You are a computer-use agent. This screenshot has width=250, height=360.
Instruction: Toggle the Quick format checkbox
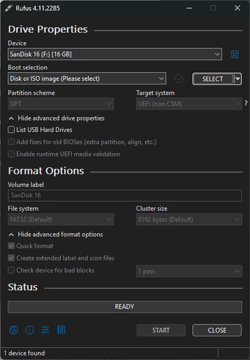pyautogui.click(x=11, y=246)
